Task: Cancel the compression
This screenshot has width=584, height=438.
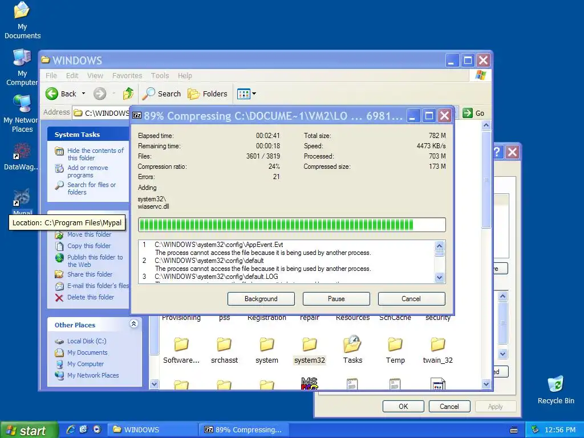Action: coord(411,299)
